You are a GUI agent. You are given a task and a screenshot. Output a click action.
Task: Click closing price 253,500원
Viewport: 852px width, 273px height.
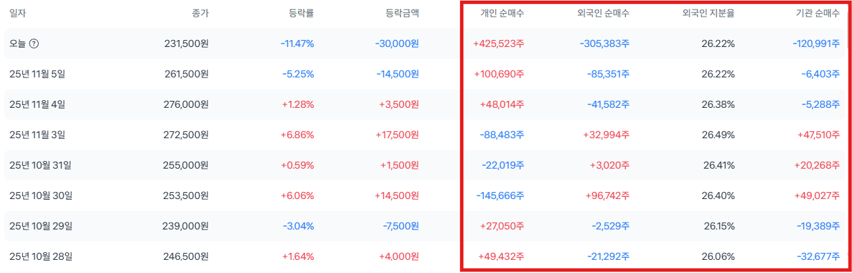186,196
